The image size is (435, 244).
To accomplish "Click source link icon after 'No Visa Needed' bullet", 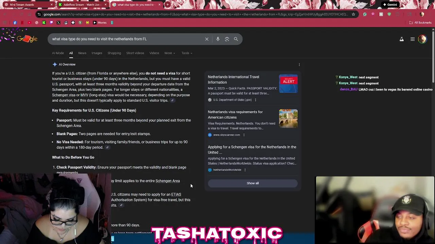I will pos(107,147).
